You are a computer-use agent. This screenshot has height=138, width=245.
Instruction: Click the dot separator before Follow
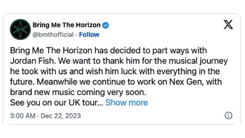(76, 35)
